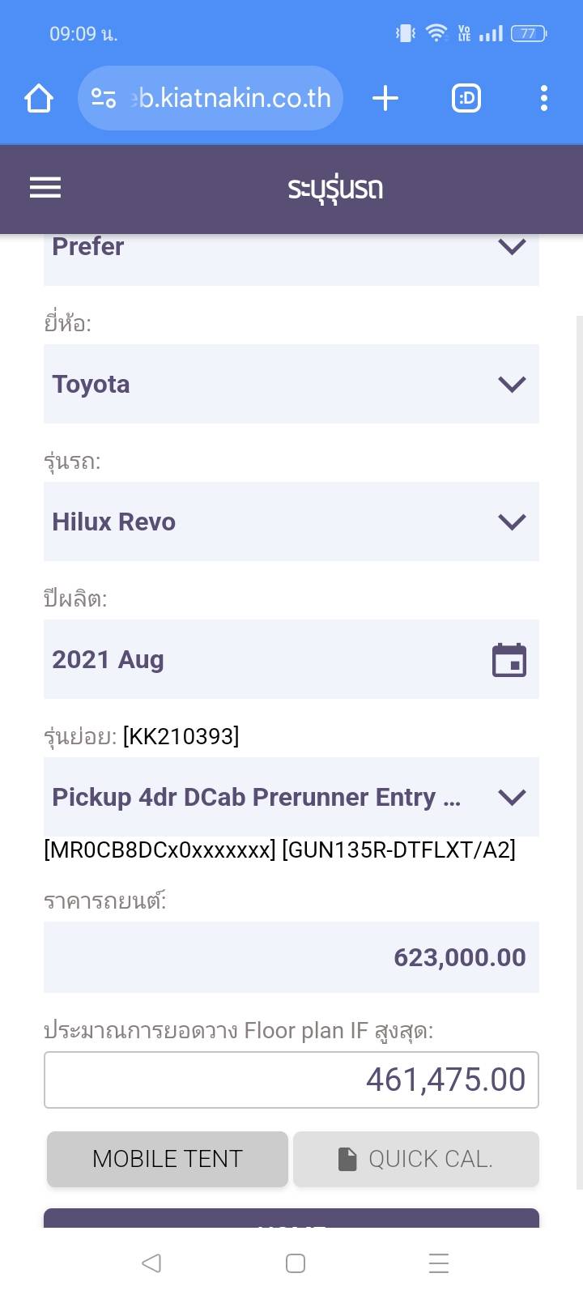Open the site settings icon in address bar
The width and height of the screenshot is (583, 1299).
(x=104, y=99)
